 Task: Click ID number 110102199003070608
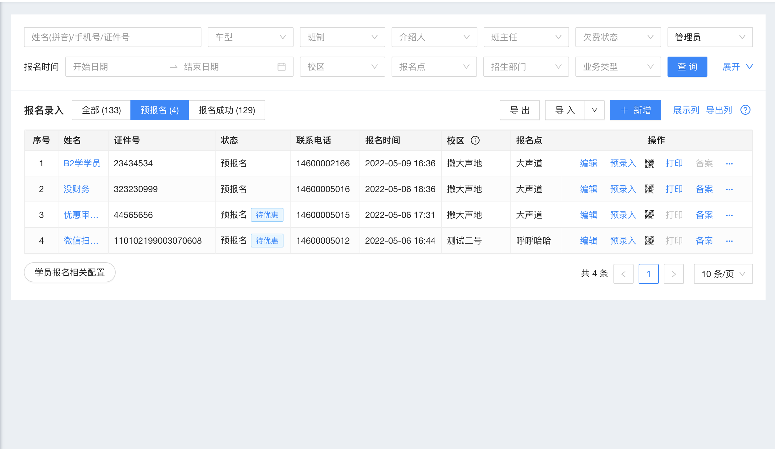click(158, 241)
